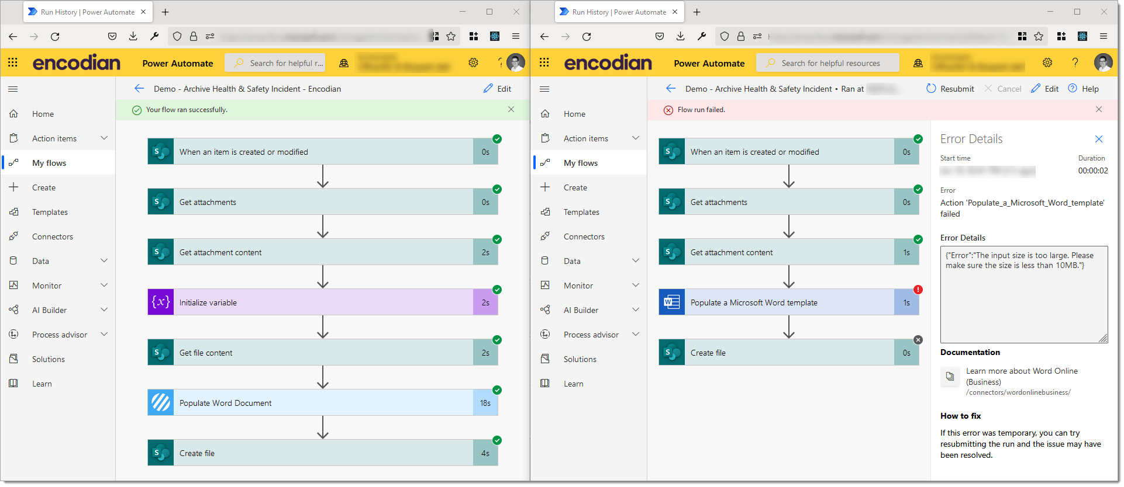Switch to Run History tab in left browser
This screenshot has width=1124, height=487.
click(x=88, y=12)
